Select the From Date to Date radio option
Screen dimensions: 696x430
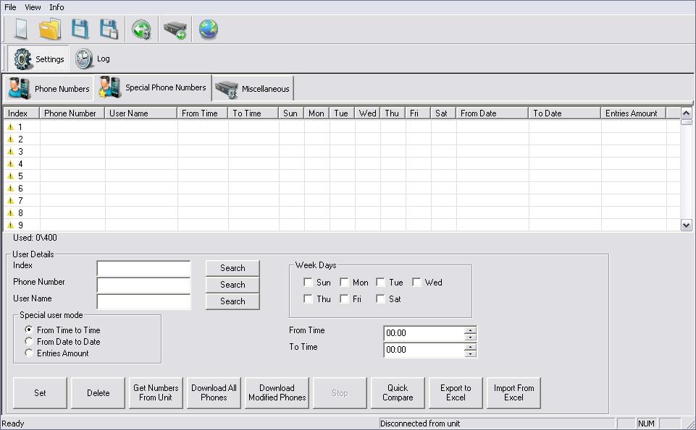[29, 342]
